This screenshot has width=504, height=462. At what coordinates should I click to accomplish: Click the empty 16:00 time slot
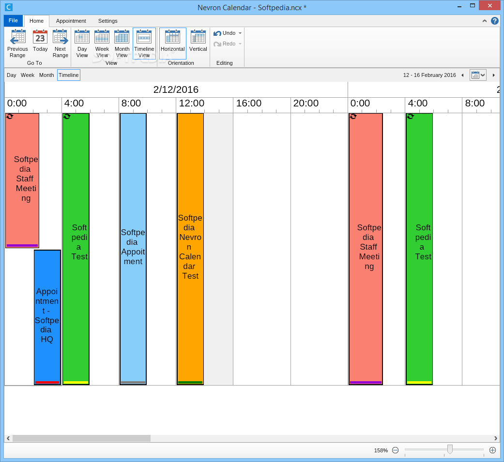(x=261, y=249)
